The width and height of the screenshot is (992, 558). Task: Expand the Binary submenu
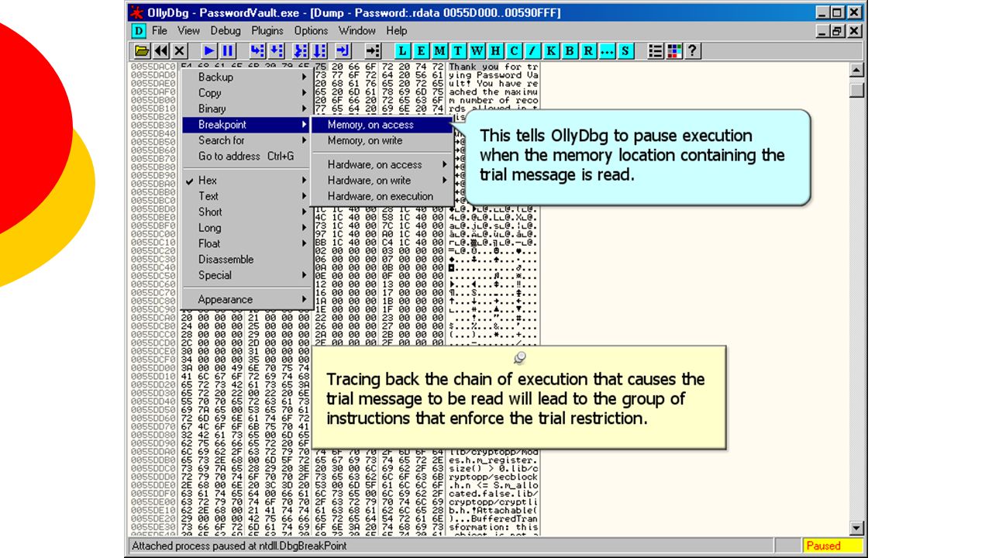(246, 108)
